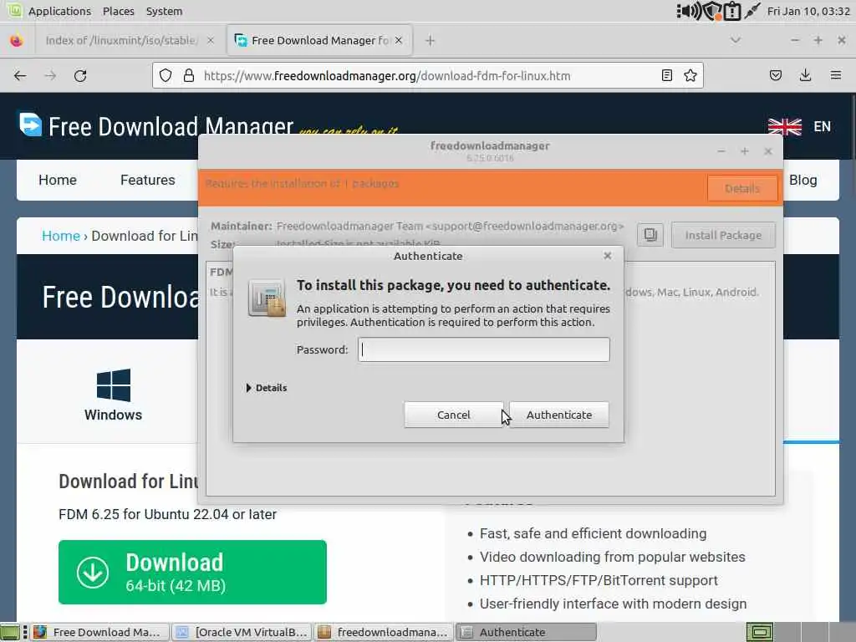Click the battery notification tray icon
The image size is (856, 642).
click(x=732, y=11)
